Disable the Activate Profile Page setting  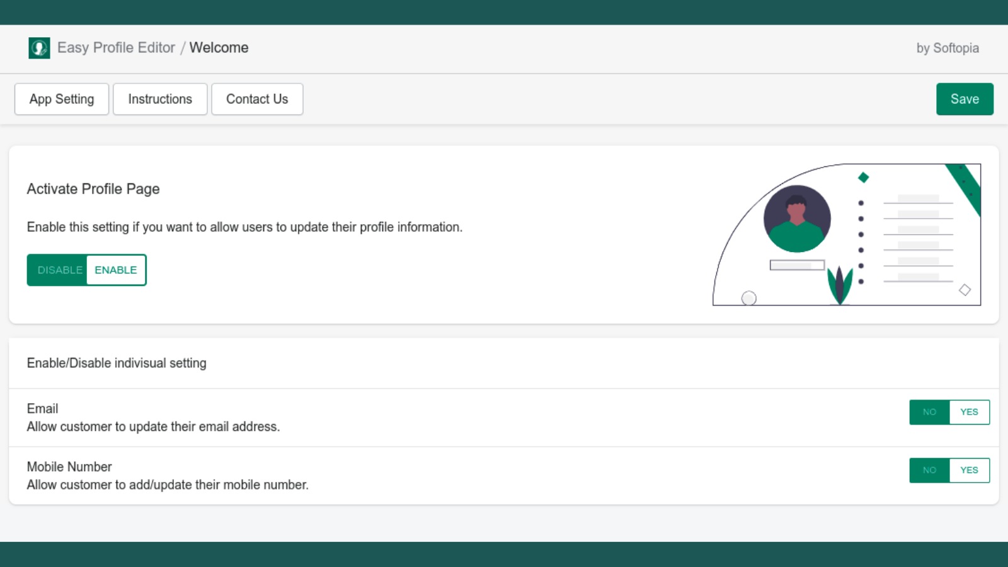click(60, 270)
